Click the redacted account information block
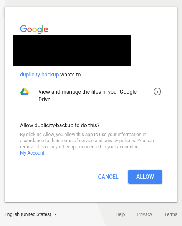182x226 pixels. point(72,50)
